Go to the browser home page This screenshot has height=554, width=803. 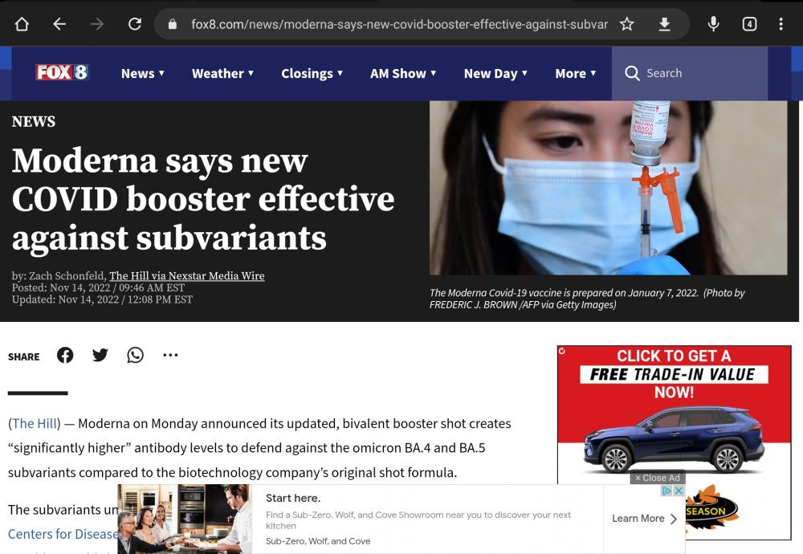pos(22,24)
